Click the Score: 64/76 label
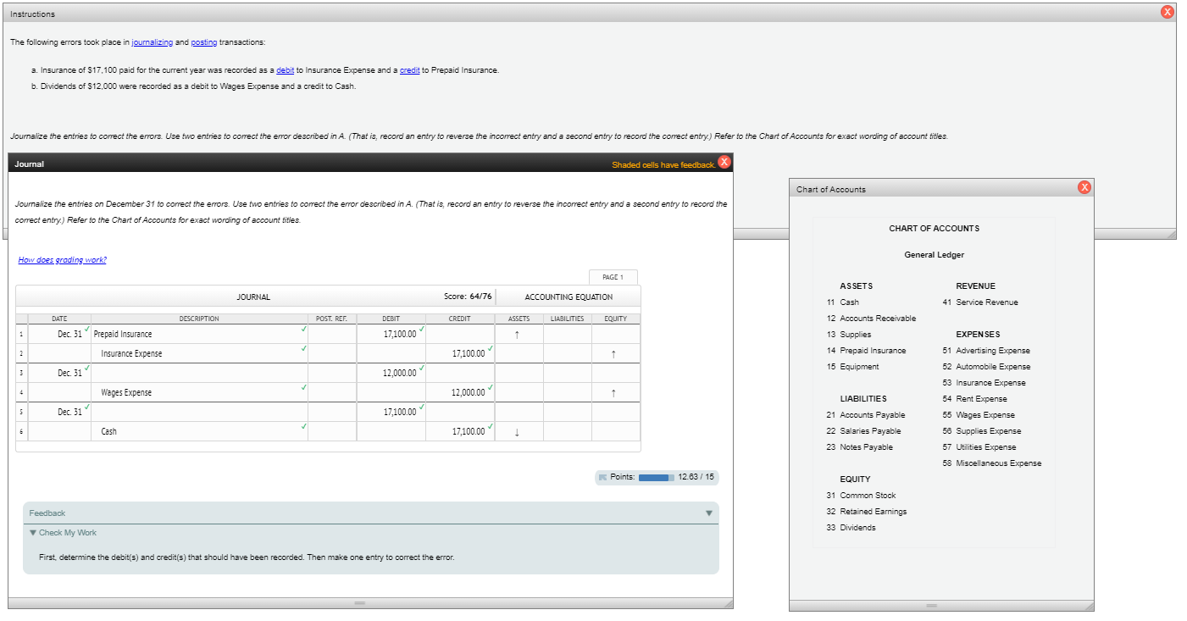 pos(468,297)
